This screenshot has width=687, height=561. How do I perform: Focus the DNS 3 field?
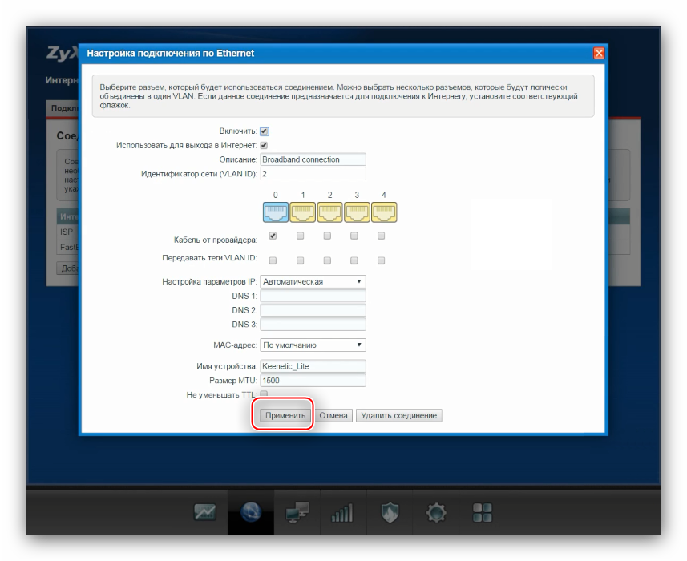[313, 325]
